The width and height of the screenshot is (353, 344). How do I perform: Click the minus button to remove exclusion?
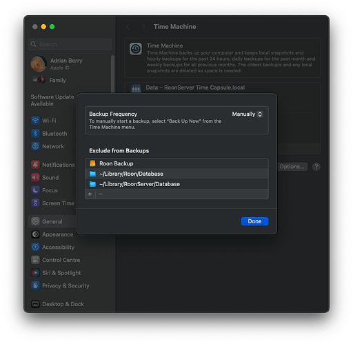(x=101, y=194)
